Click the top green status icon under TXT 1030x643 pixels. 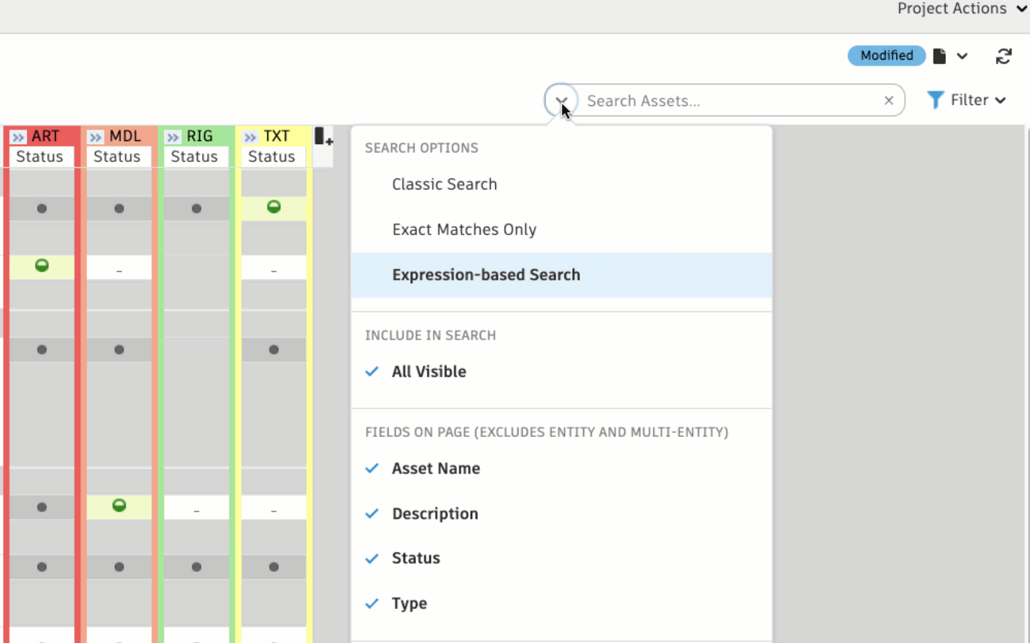(x=274, y=207)
